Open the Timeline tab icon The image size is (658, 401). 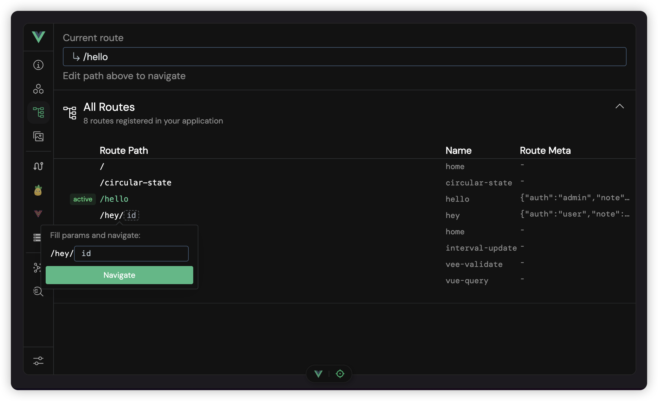[38, 166]
